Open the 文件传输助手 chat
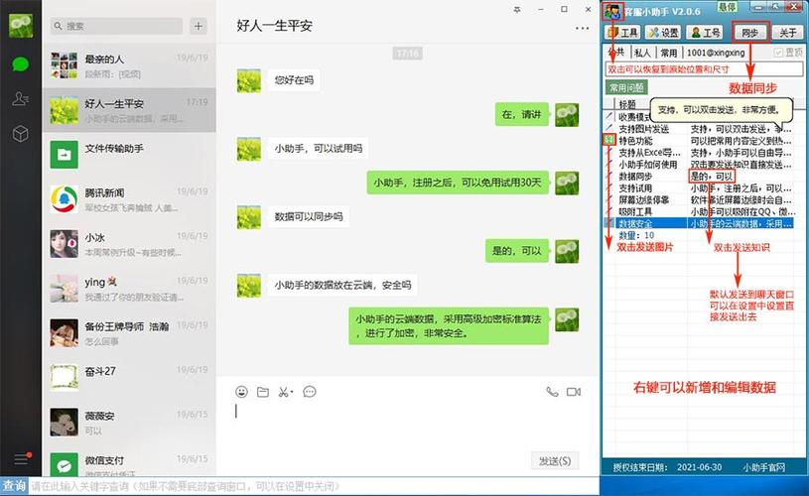Screen dimensions: 809x496 pos(129,155)
